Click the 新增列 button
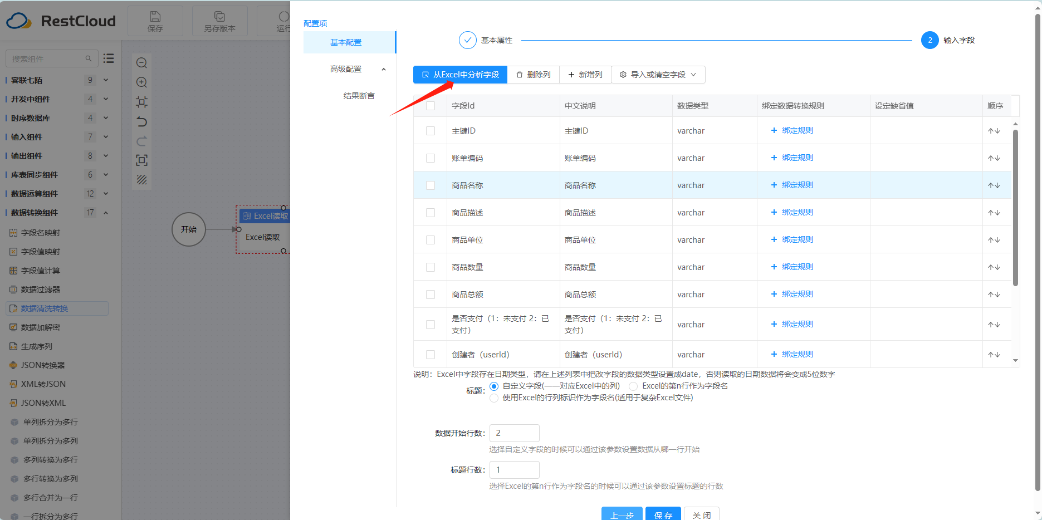Image resolution: width=1042 pixels, height=520 pixels. pyautogui.click(x=585, y=75)
